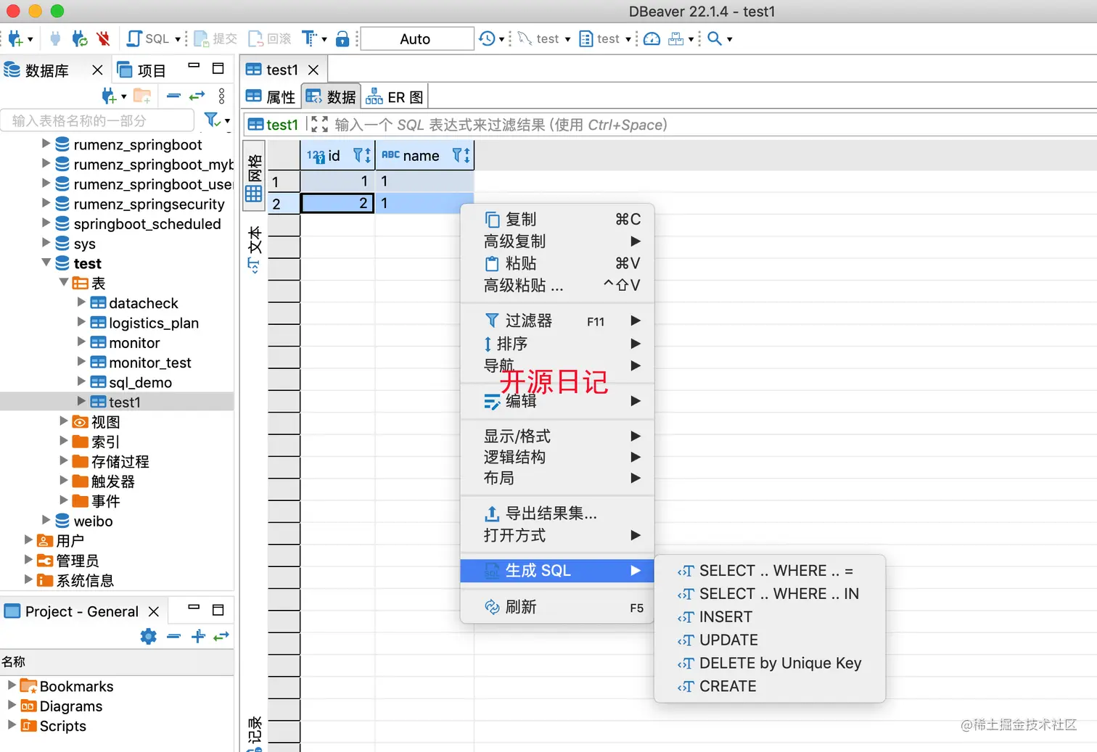Click the dashboard gauge icon
Viewport: 1097px width, 752px height.
pyautogui.click(x=652, y=38)
